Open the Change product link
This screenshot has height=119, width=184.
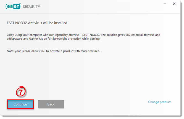(x=159, y=102)
